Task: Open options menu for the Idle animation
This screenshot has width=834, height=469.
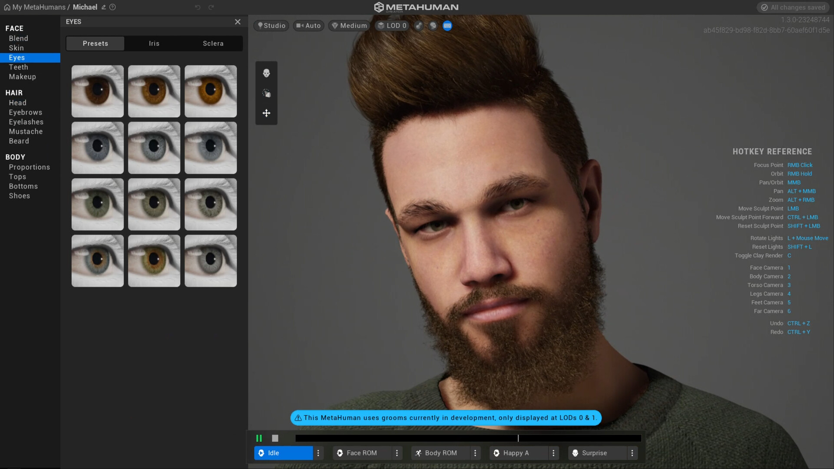Action: click(x=318, y=453)
